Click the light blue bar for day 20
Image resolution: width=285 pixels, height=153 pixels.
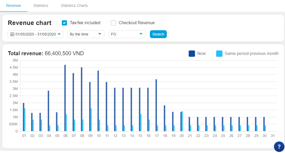tap(182, 121)
